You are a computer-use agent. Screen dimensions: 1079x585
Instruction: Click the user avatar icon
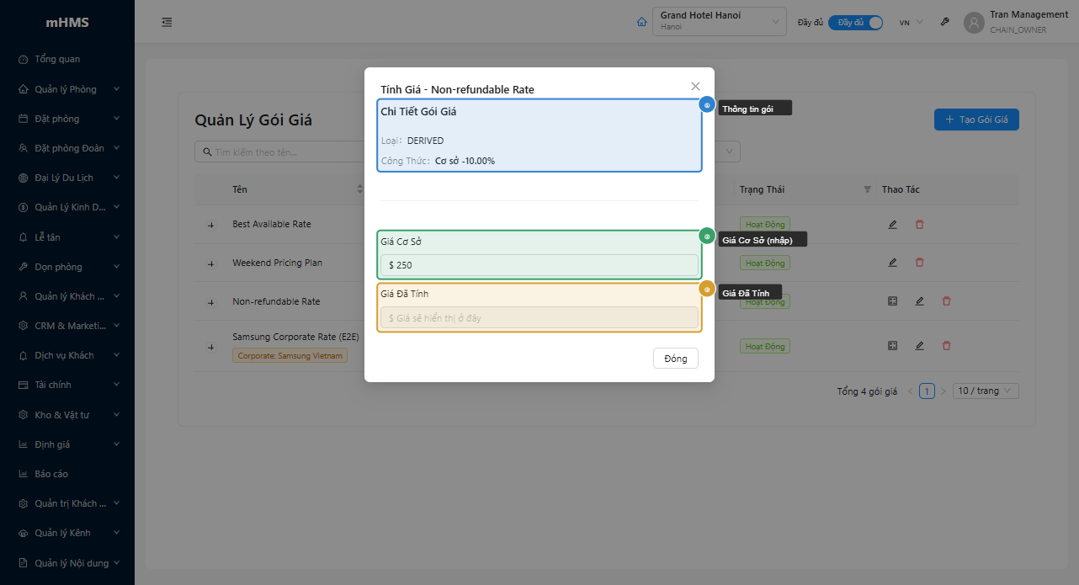(x=974, y=23)
